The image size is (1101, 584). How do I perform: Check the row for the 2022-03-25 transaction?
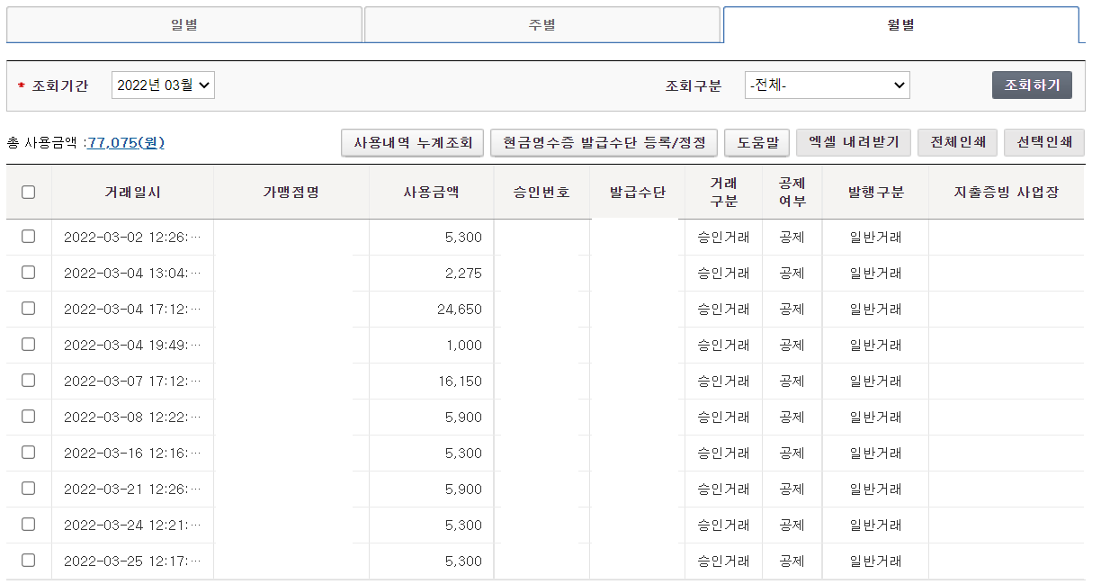coord(28,560)
